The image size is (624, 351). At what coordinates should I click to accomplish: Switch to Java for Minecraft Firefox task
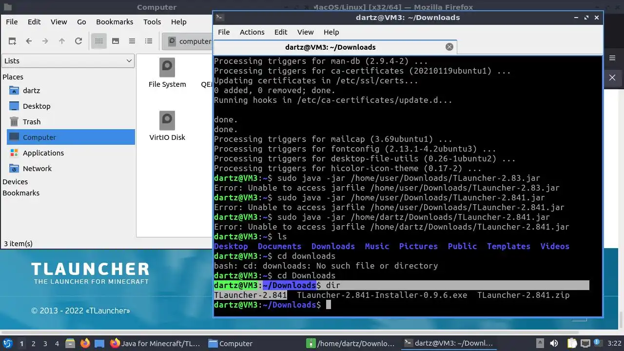coord(156,344)
